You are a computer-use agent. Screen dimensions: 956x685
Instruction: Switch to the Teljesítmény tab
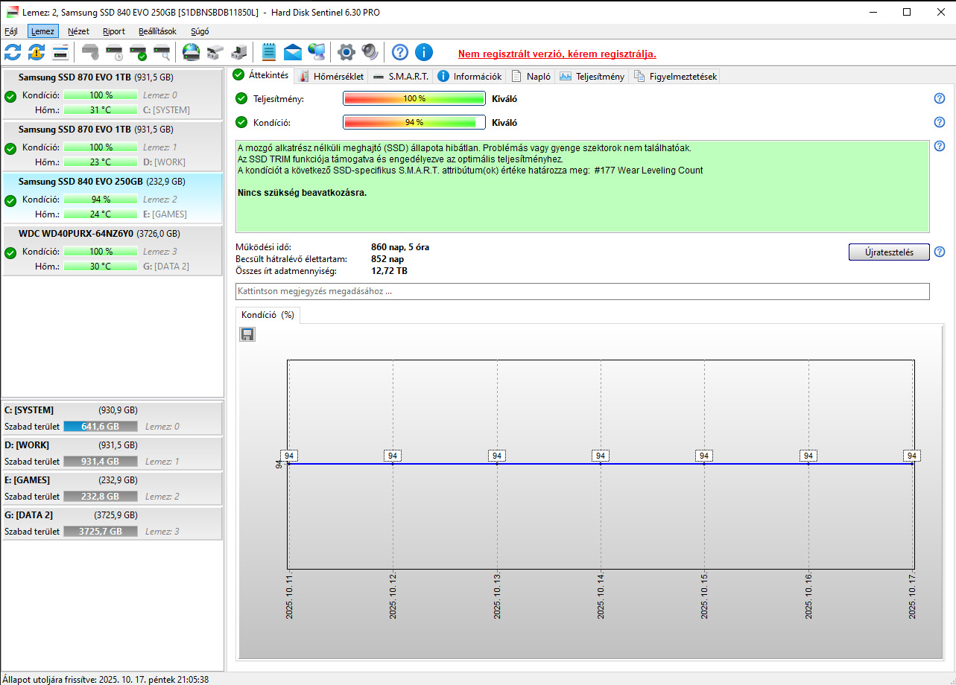point(592,76)
